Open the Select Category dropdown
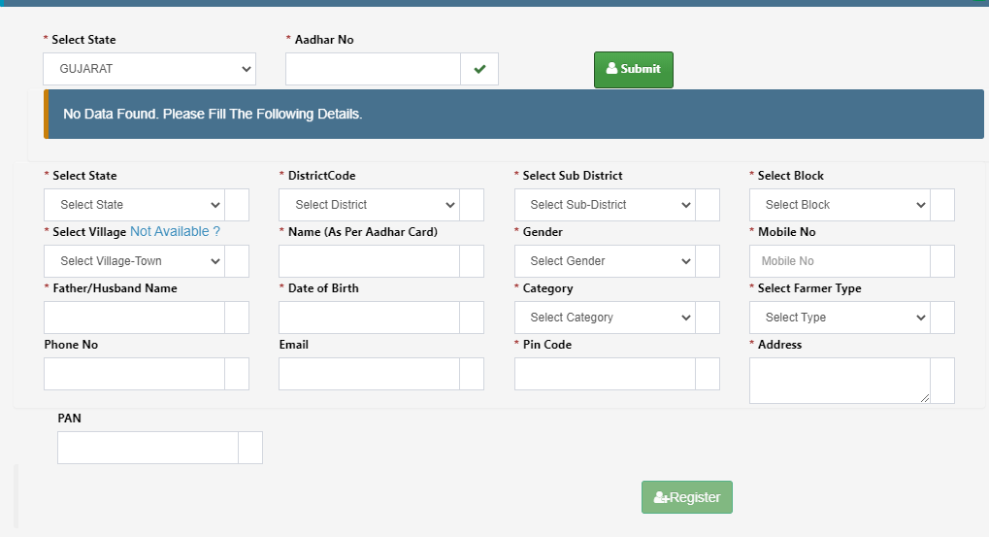This screenshot has width=989, height=537. [605, 318]
